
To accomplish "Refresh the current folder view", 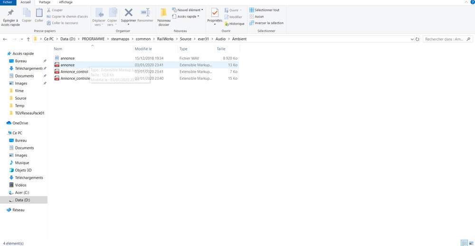I will point(418,39).
